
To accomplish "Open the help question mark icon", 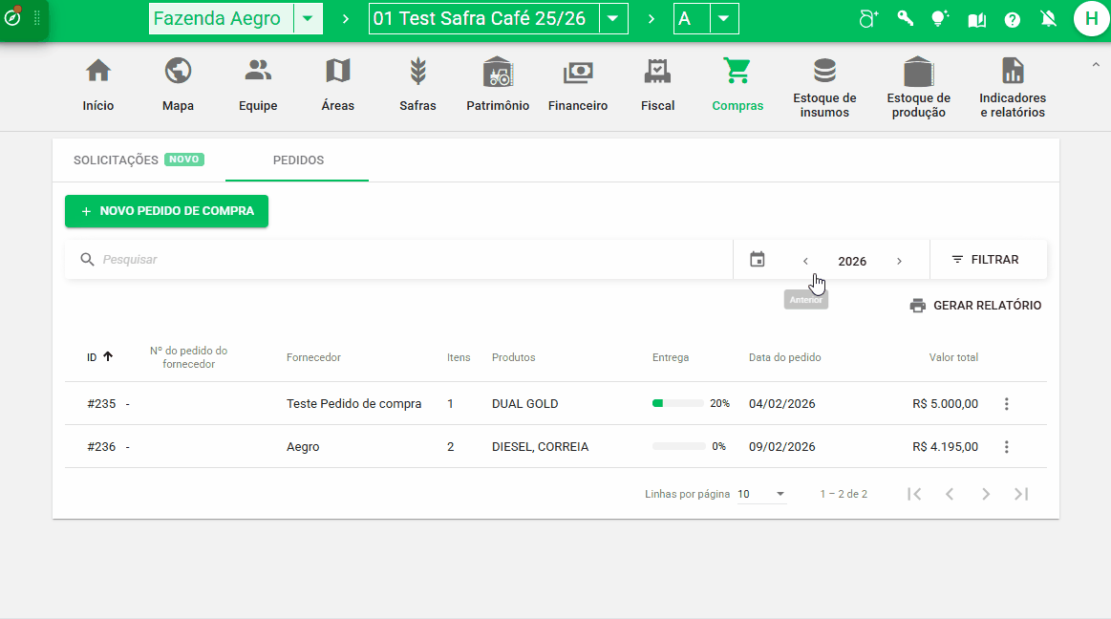I will point(1012,19).
